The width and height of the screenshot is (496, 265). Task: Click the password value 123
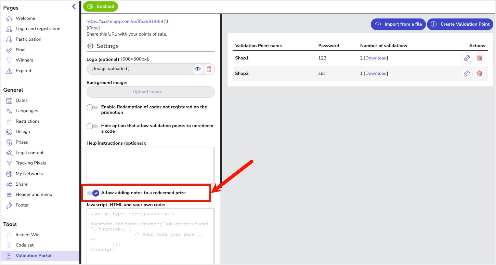click(x=322, y=58)
